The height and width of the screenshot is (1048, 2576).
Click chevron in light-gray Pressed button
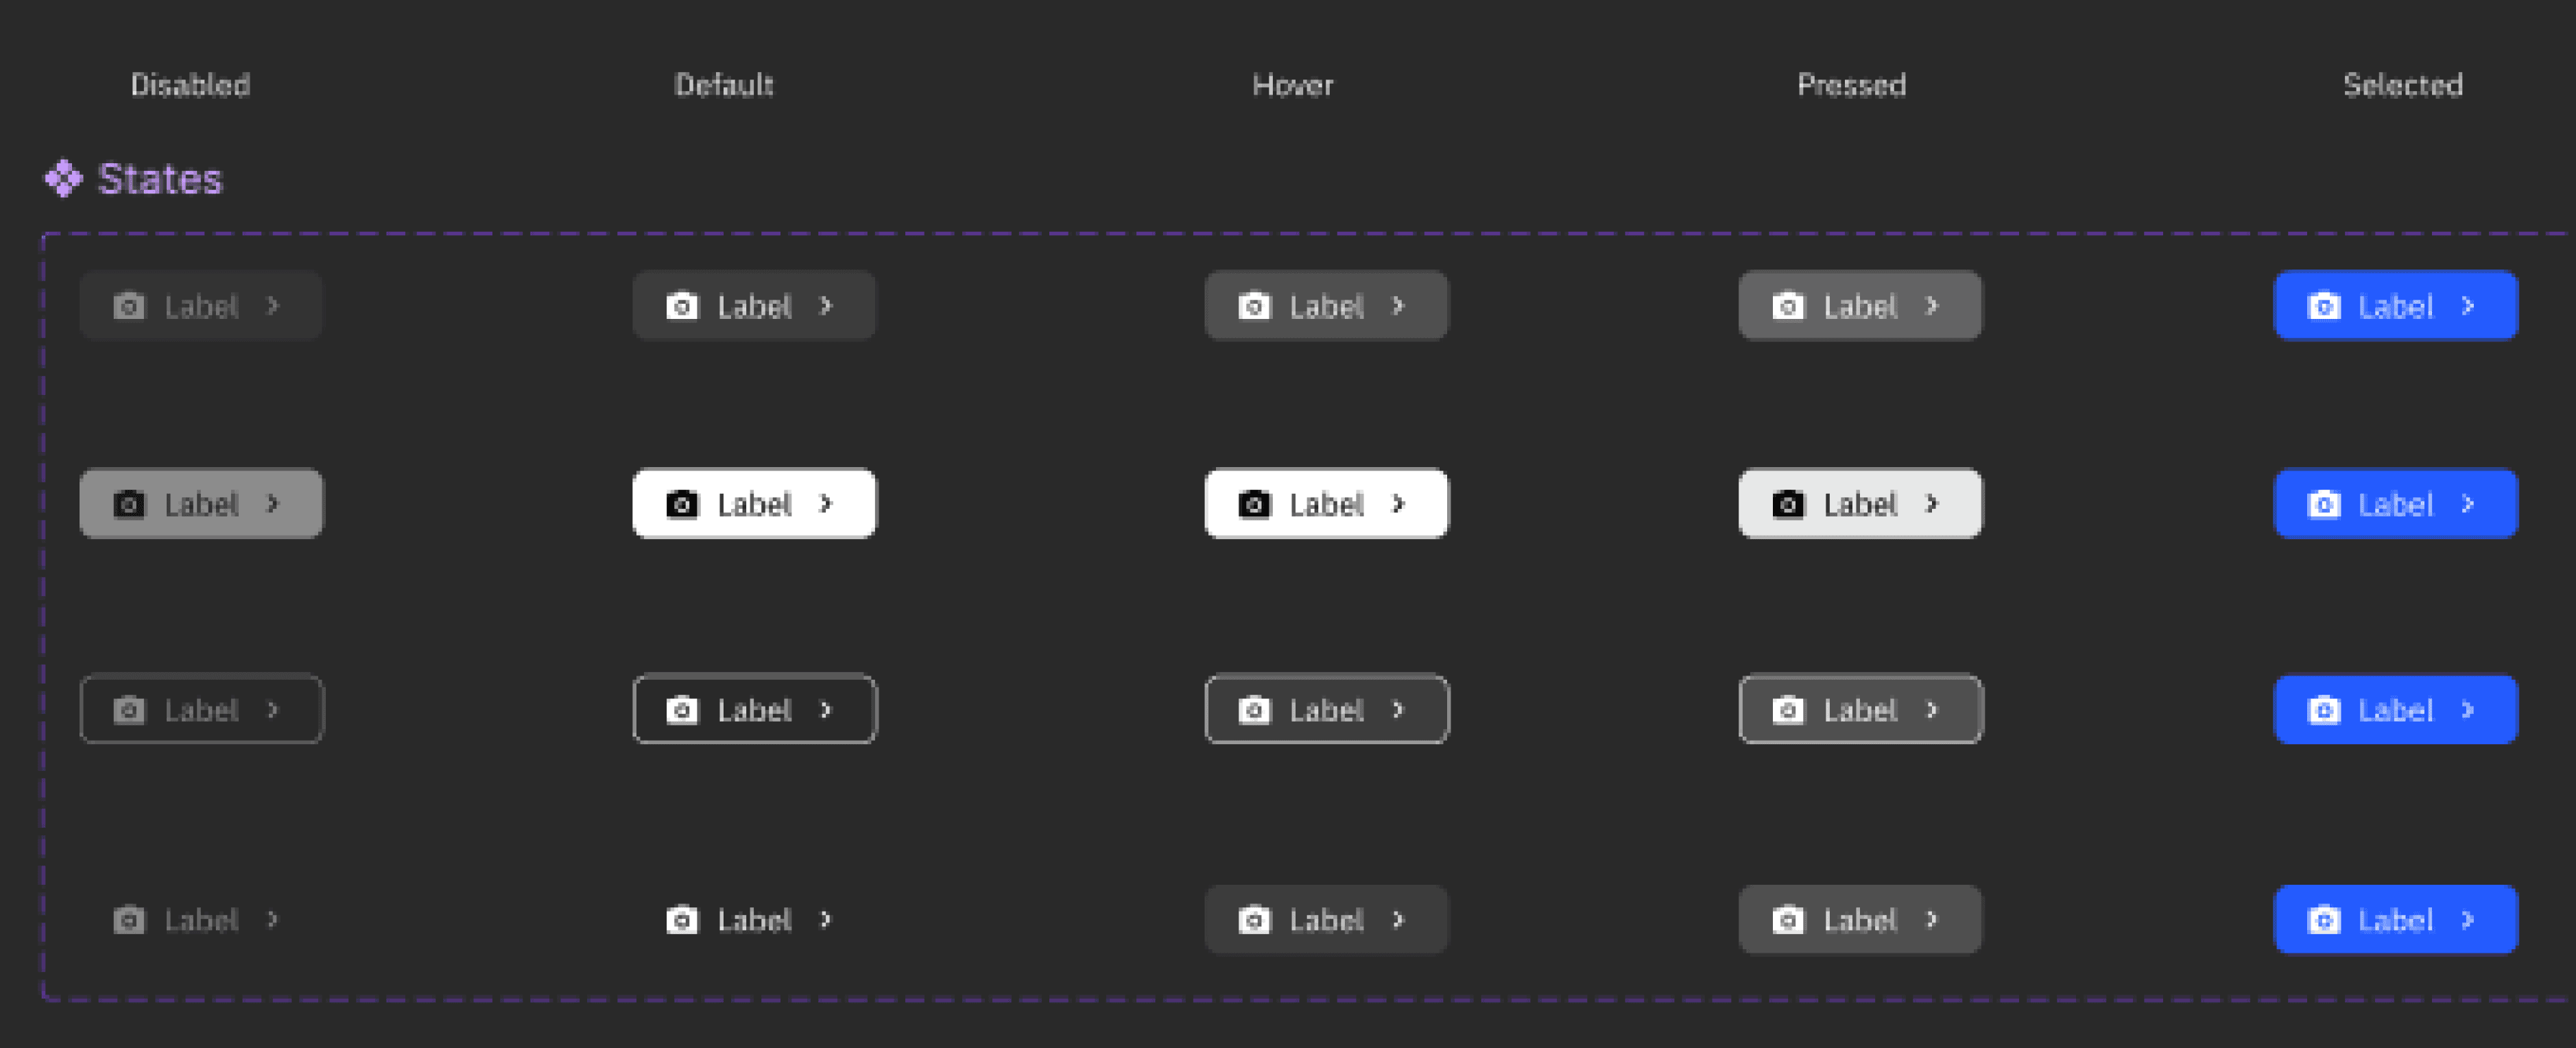pyautogui.click(x=1932, y=504)
